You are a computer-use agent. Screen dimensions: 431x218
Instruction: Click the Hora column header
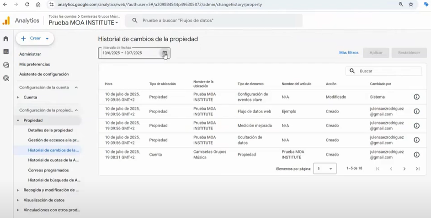click(109, 84)
